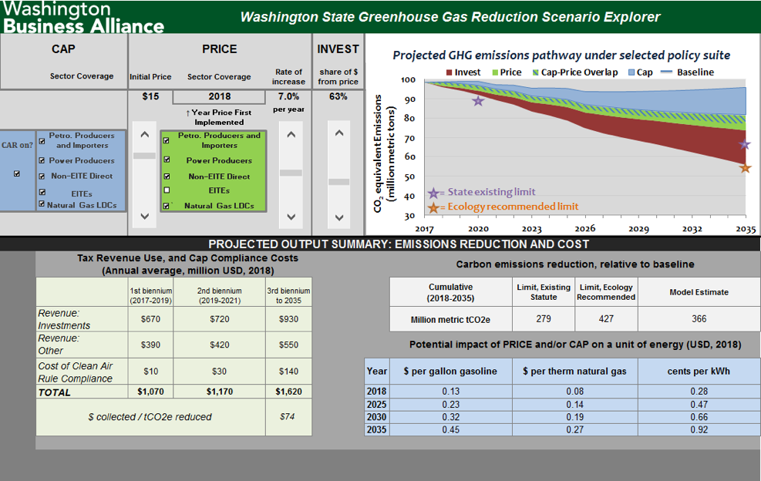The height and width of the screenshot is (481, 761).
Task: Uncheck Natural Gas LDCs under PRICE coverage
Action: (166, 206)
